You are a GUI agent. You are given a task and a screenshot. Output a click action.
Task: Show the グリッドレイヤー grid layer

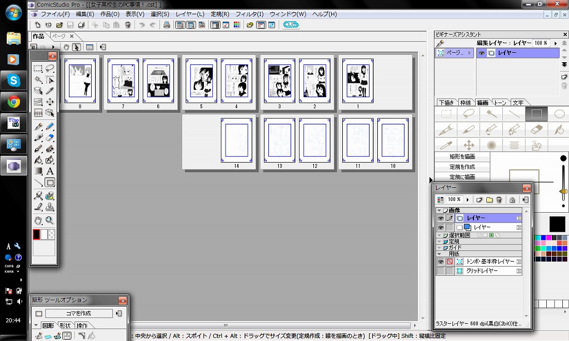point(441,271)
